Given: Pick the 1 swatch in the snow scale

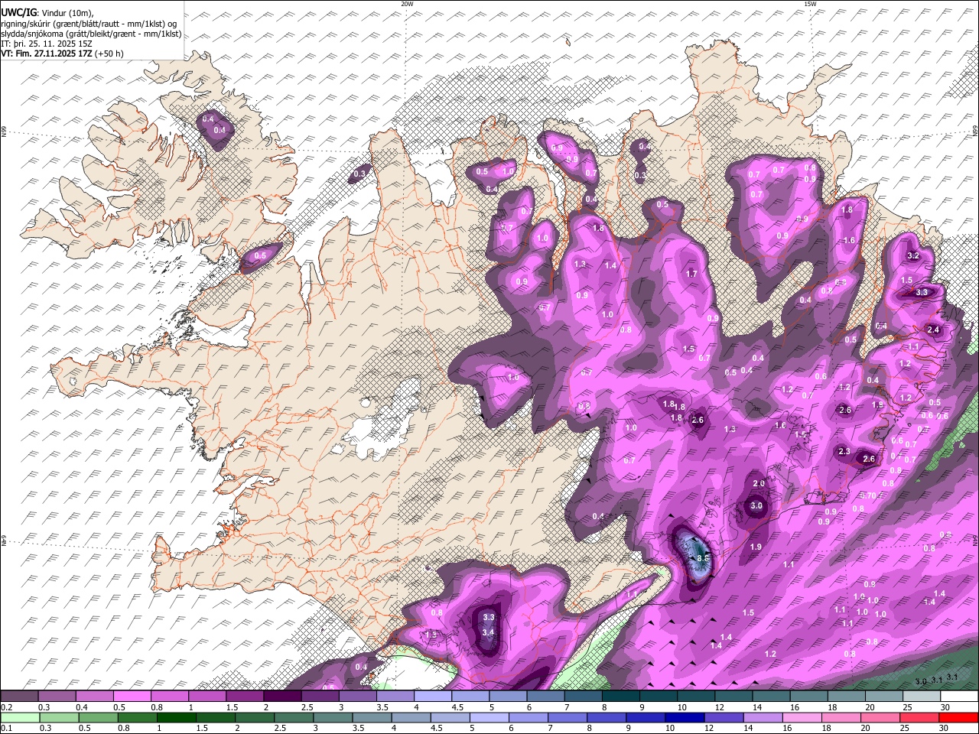Looking at the screenshot, I should (207, 697).
